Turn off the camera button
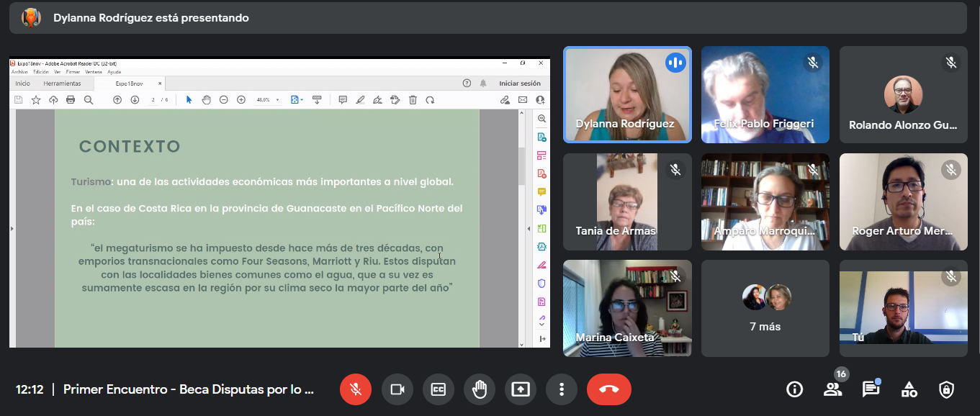This screenshot has width=980, height=416. pos(397,389)
